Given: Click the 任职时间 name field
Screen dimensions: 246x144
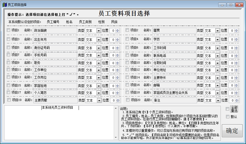Looking at the screenshot, I should (x=174, y=63).
